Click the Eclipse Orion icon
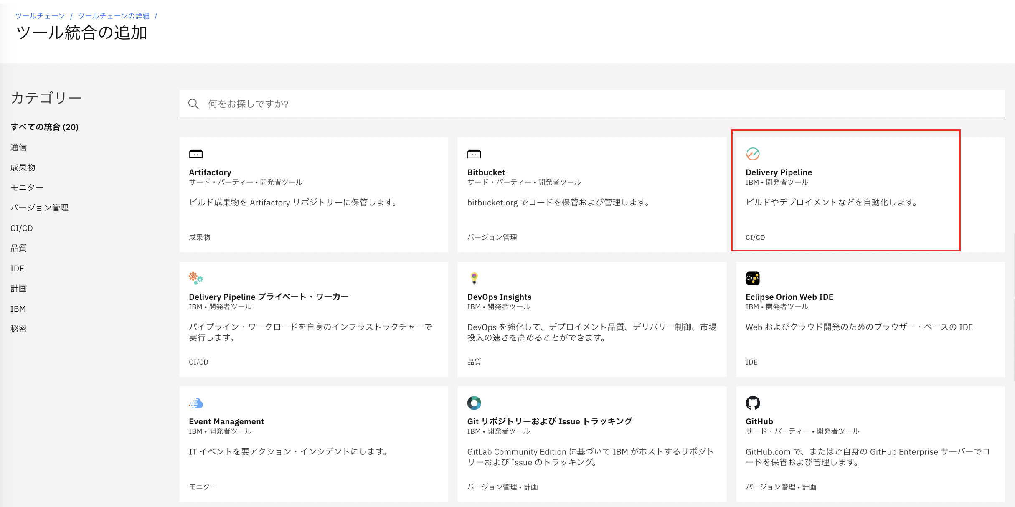 pos(752,278)
